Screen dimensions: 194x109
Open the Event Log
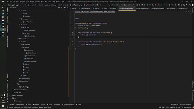[x=175, y=104]
